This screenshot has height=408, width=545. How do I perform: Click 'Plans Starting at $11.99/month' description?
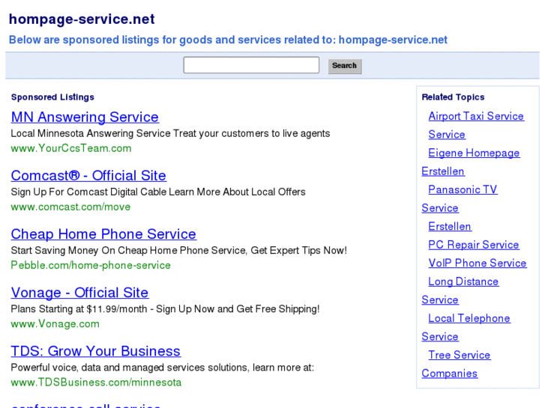point(165,308)
